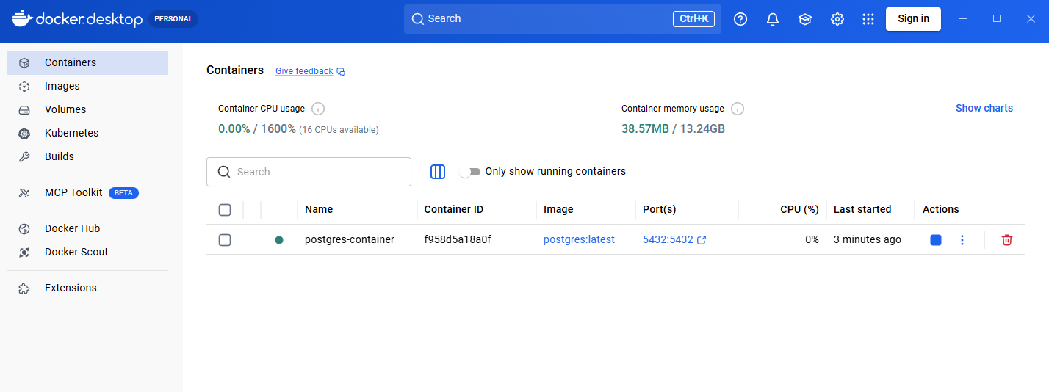The image size is (1049, 392).
Task: Open the Learning center graduation cap icon
Action: pos(805,19)
